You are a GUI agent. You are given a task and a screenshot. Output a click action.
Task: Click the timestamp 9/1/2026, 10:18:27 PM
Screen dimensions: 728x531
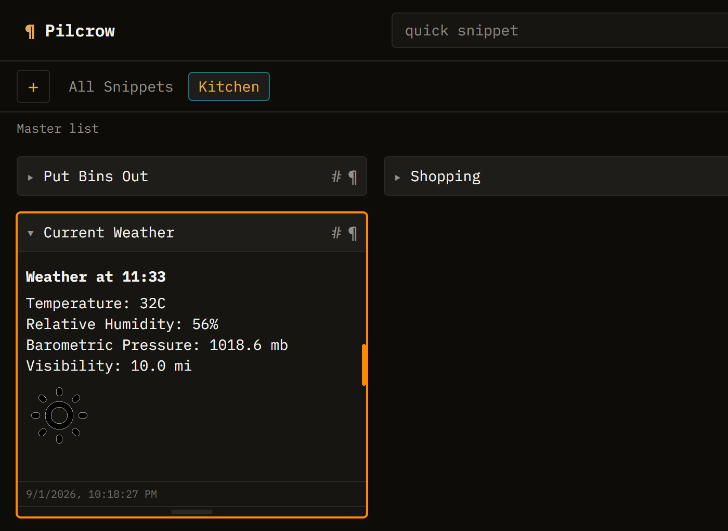pos(92,494)
